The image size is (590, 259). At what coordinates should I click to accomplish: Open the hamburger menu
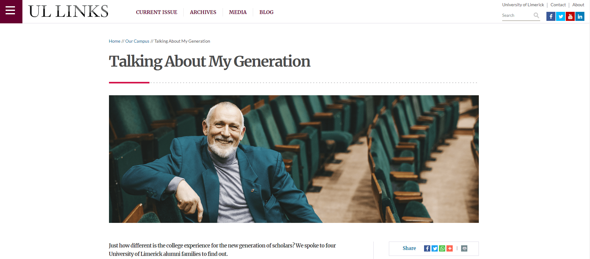(11, 11)
